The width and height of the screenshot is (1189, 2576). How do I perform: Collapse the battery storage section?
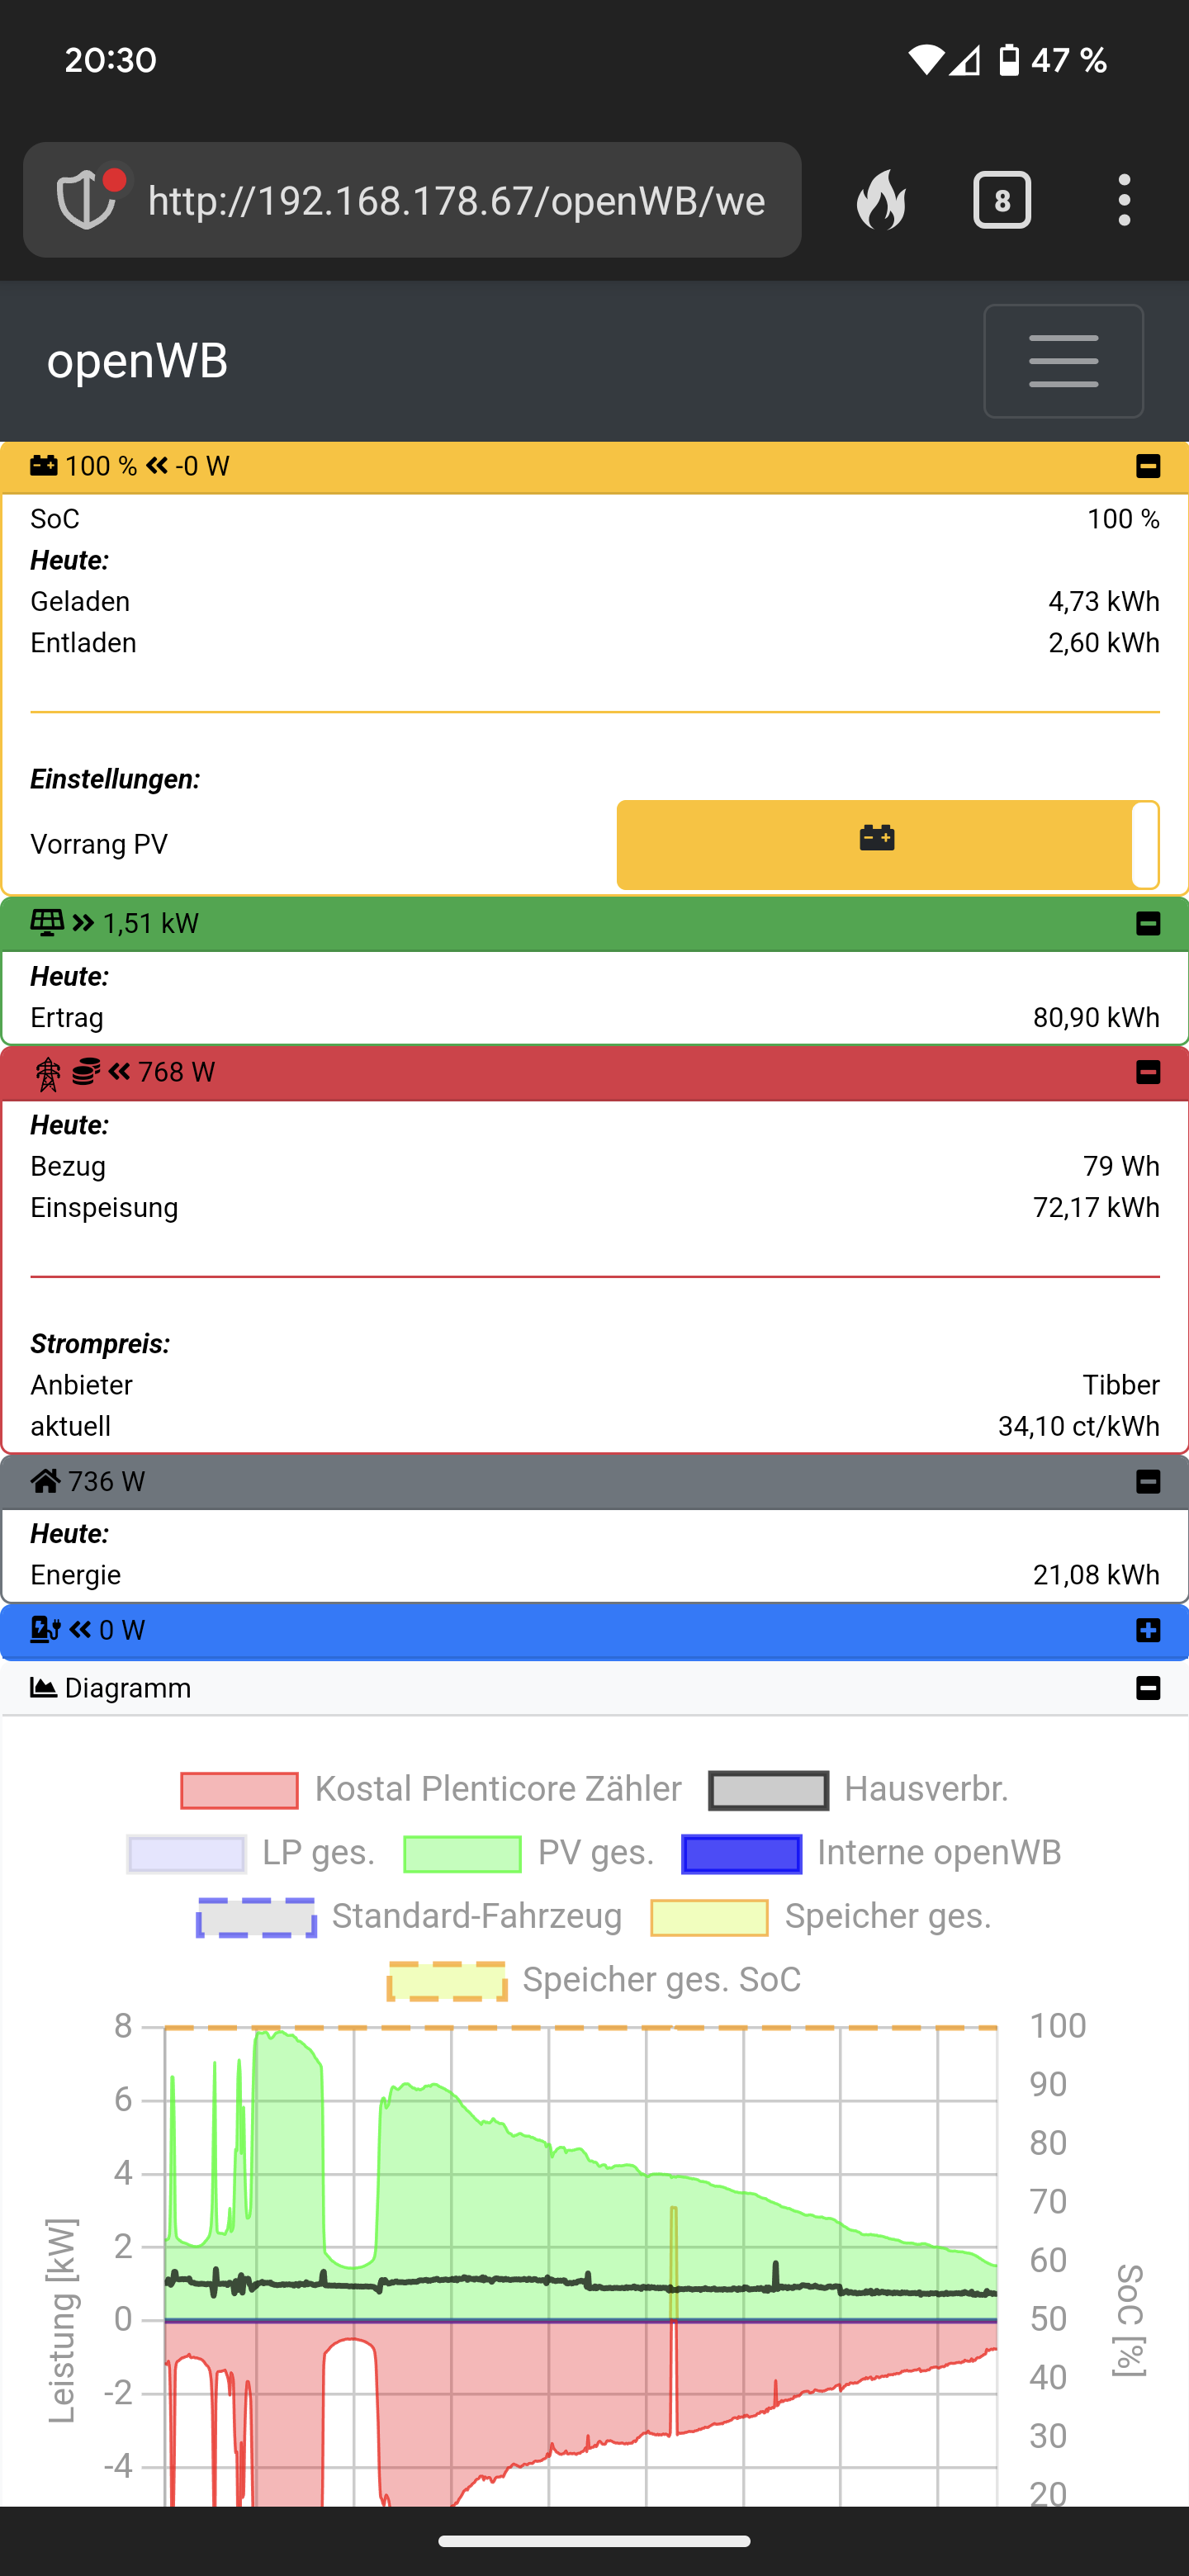point(1148,466)
